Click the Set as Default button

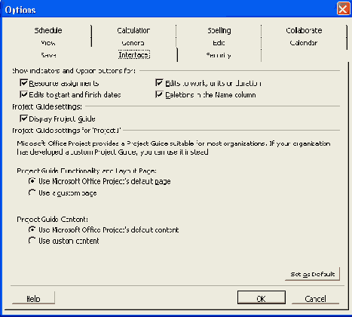click(x=313, y=274)
